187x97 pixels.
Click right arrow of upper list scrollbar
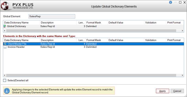point(182,31)
